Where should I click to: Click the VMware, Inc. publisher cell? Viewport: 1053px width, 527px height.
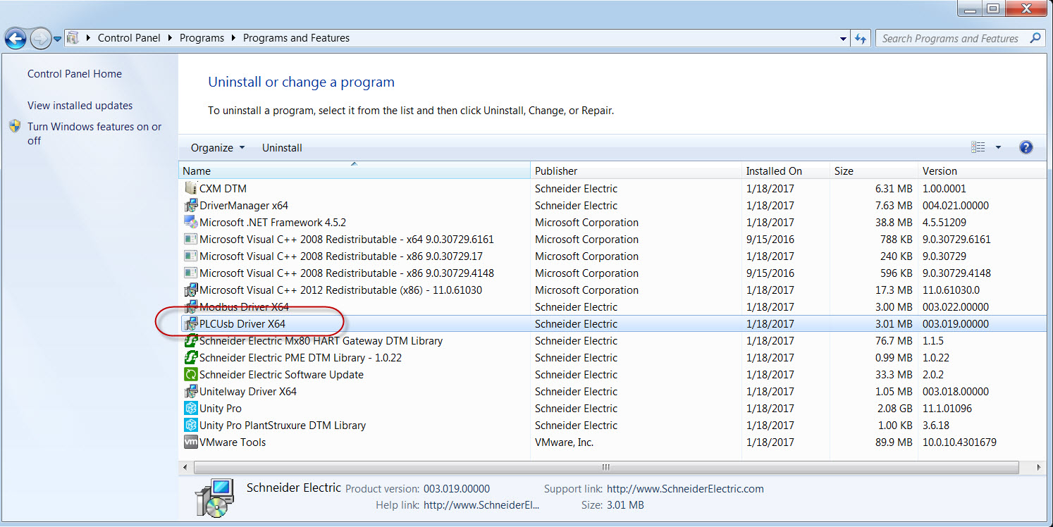pyautogui.click(x=565, y=442)
